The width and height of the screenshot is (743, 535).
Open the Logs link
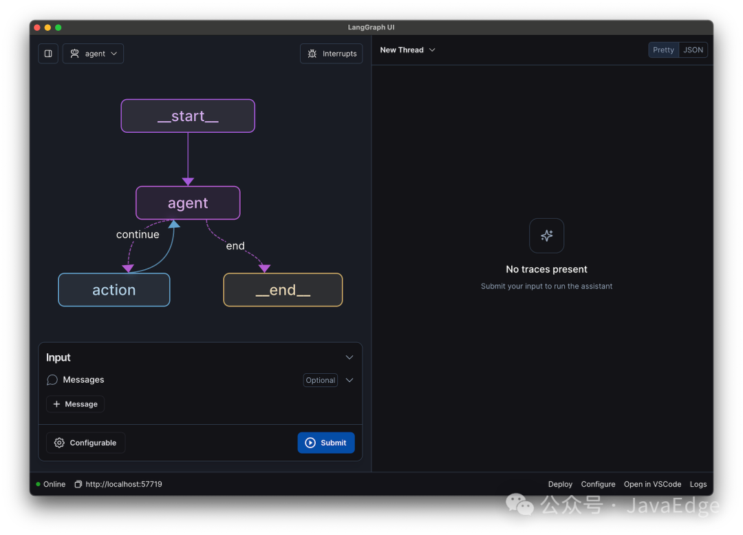698,484
